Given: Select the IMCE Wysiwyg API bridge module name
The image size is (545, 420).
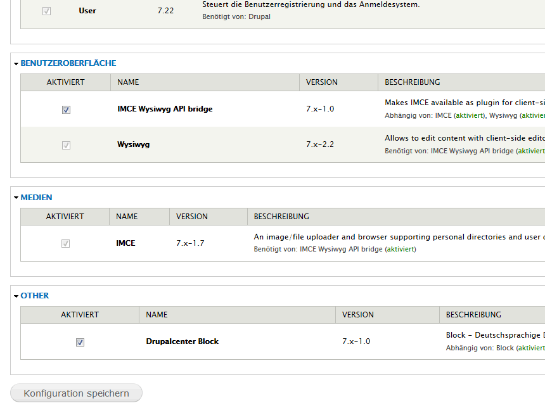Looking at the screenshot, I should 165,109.
